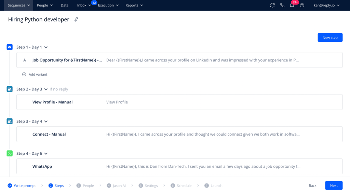Open the kan@reply.io account menu
This screenshot has height=190, width=350.
click(326, 5)
